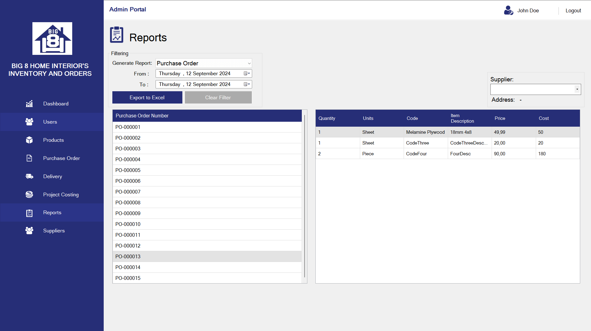
Task: Click the Dashboard chart icon
Action: click(29, 104)
